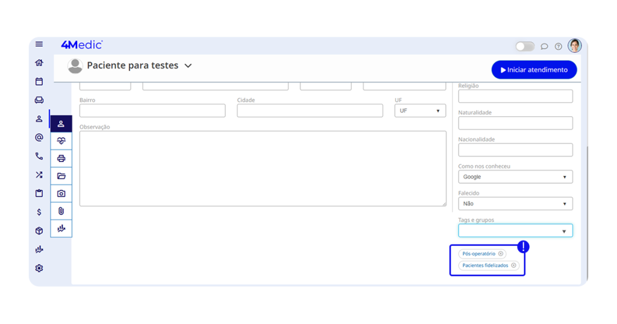This screenshot has height=324, width=617.
Task: Click the camera icon in patient tabs
Action: click(x=61, y=193)
